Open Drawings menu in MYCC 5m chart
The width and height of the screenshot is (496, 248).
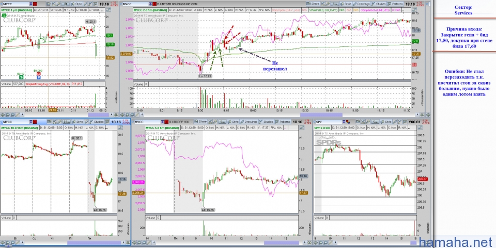249,122
